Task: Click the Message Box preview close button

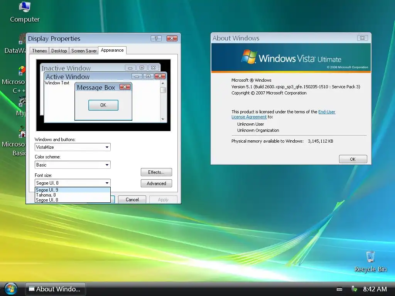Action: pyautogui.click(x=125, y=87)
